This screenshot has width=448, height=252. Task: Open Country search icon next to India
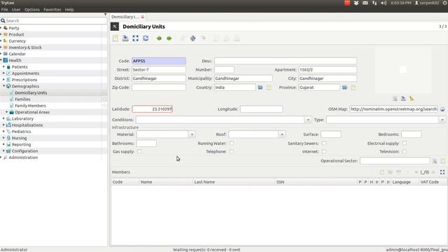coord(260,87)
